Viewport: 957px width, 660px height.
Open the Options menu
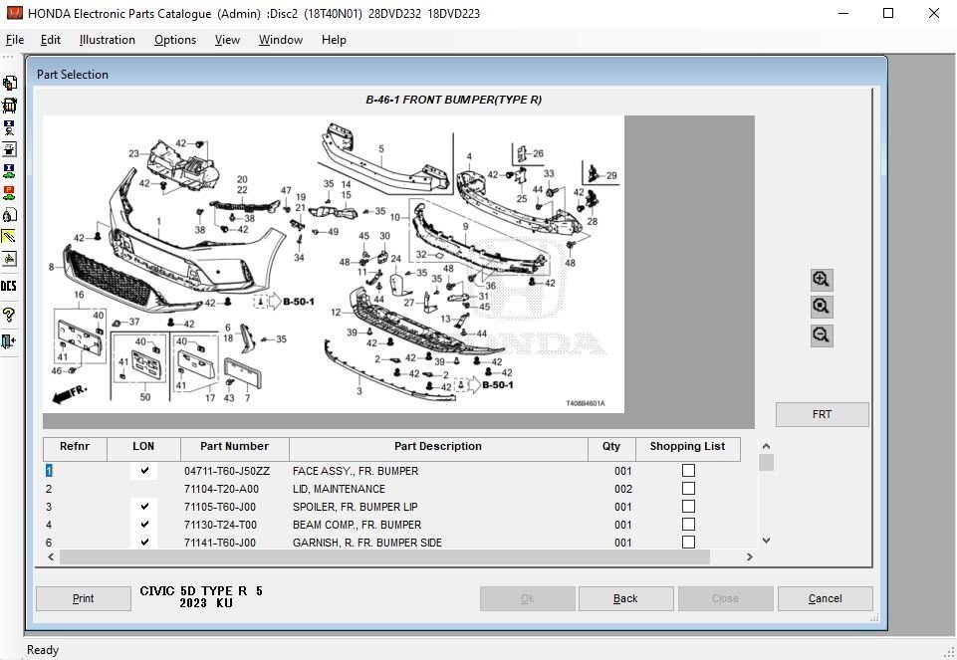coord(175,40)
